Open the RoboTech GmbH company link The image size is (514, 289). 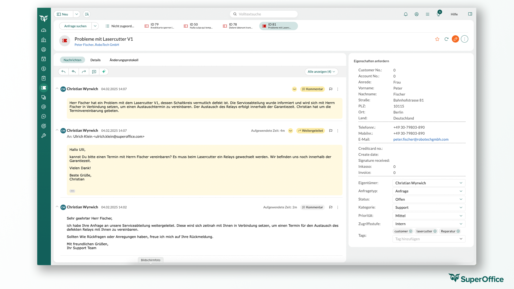coord(107,45)
